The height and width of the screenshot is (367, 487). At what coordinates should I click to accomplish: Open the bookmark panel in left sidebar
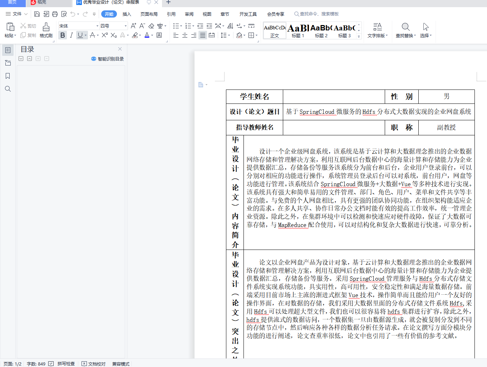click(8, 76)
